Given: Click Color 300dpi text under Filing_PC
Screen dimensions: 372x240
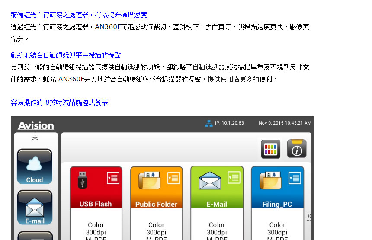Looking at the screenshot, I should [277, 229].
